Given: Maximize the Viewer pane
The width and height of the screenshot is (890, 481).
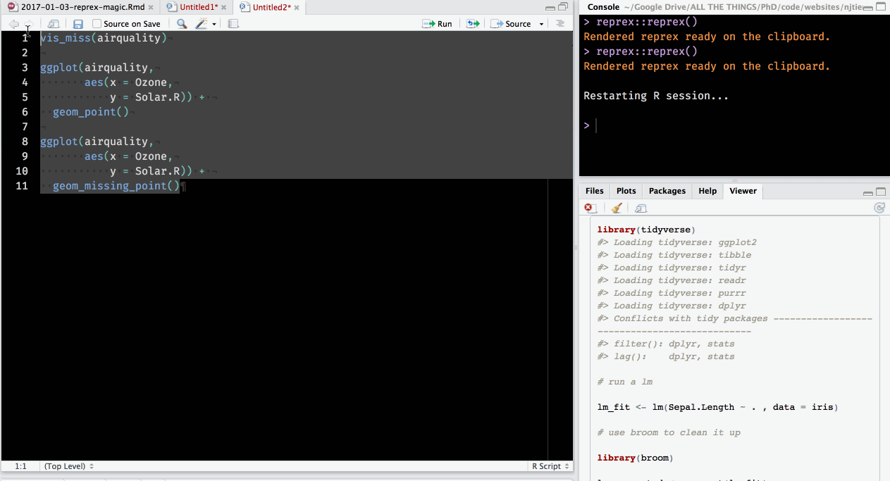Looking at the screenshot, I should click(881, 192).
